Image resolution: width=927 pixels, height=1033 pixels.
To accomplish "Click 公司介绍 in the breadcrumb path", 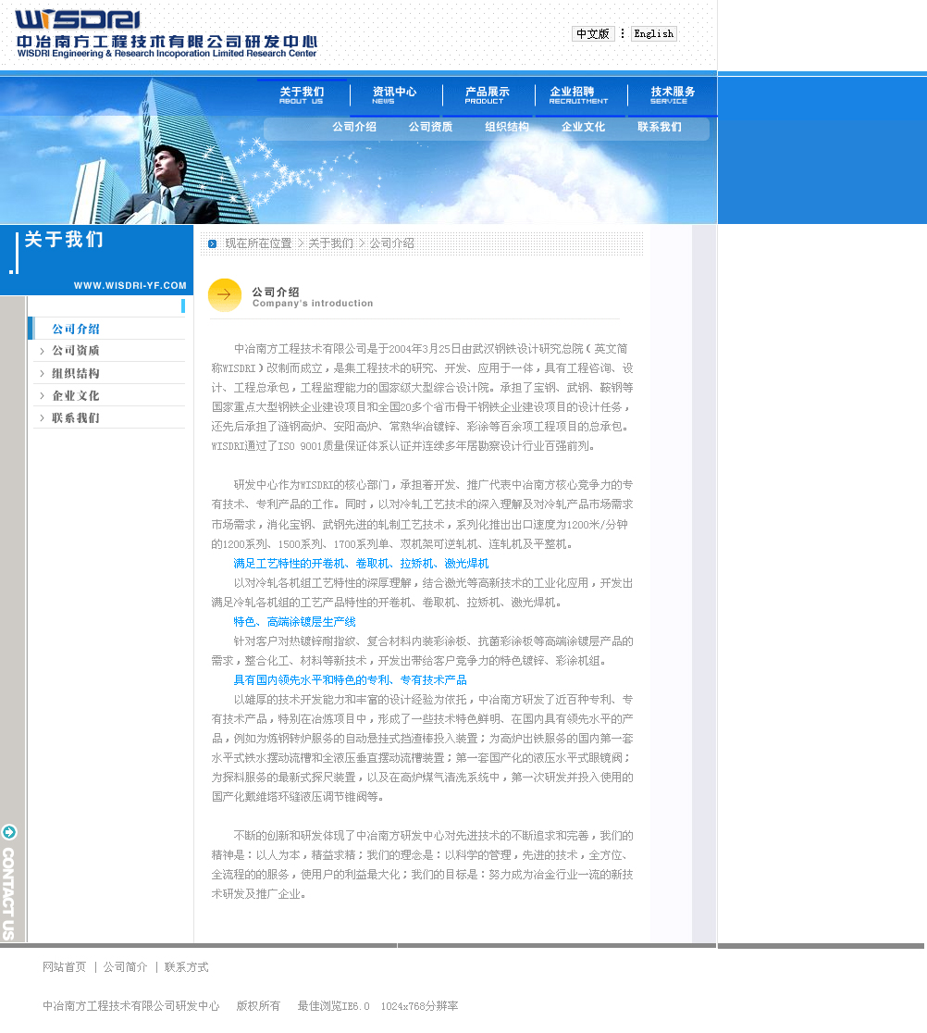I will (391, 243).
